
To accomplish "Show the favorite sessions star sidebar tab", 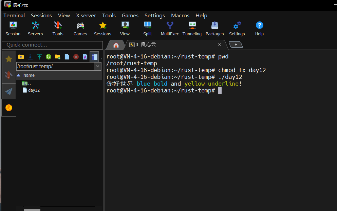I will pos(9,59).
